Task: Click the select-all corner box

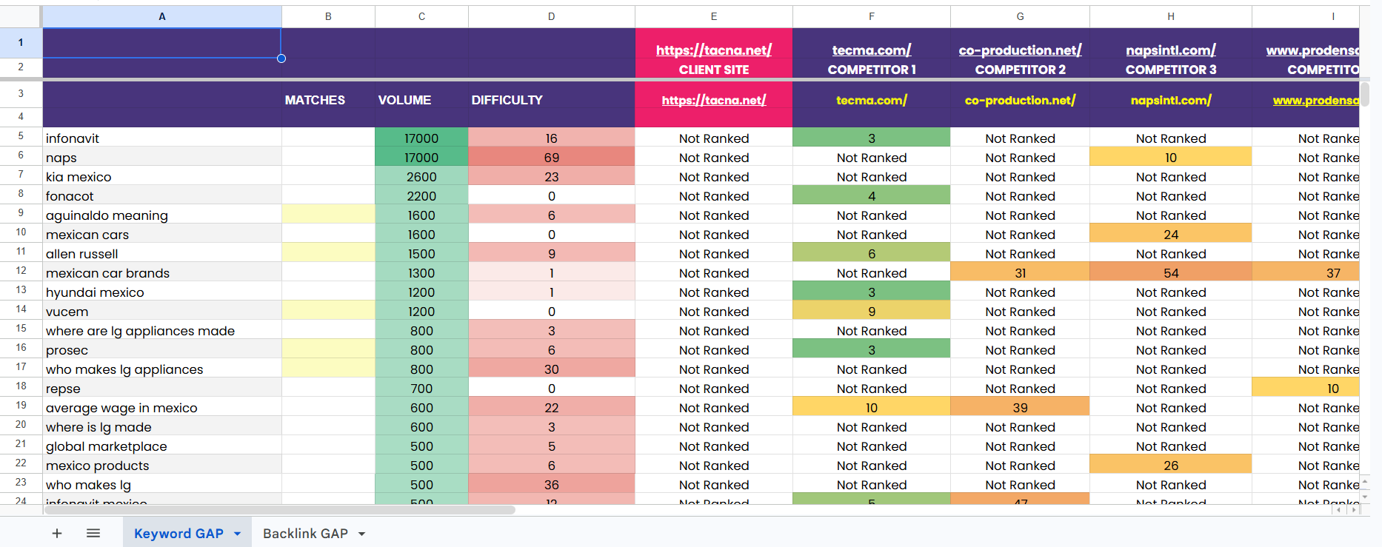Action: pyautogui.click(x=21, y=16)
